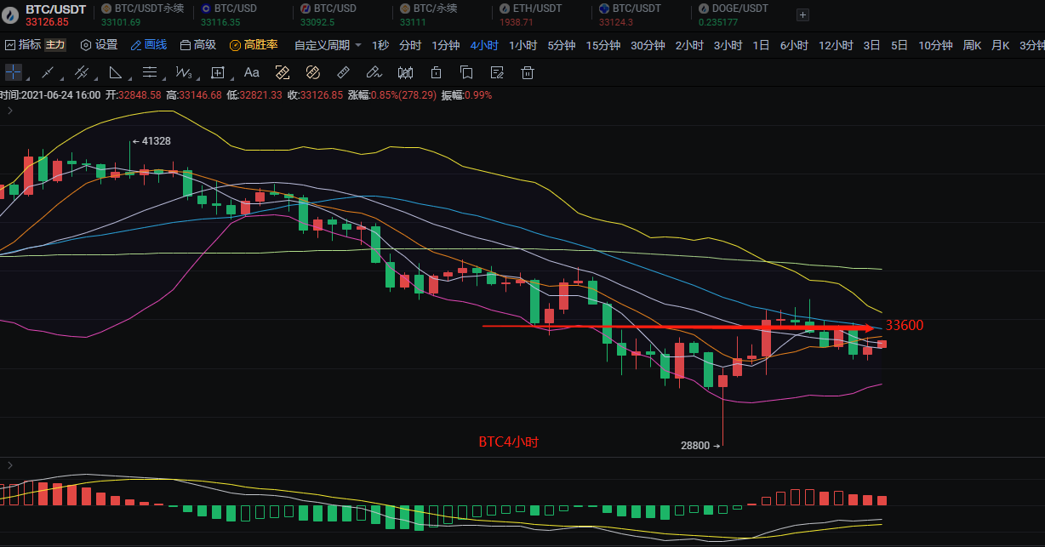Toggle 画线 drawing mode
The width and height of the screenshot is (1045, 547).
click(x=148, y=45)
